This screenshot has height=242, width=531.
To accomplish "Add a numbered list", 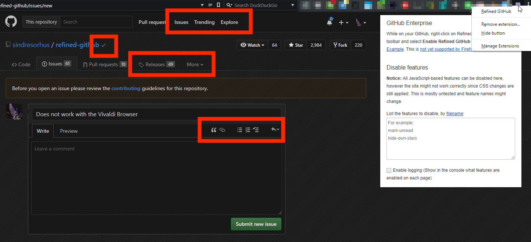I will (x=248, y=130).
